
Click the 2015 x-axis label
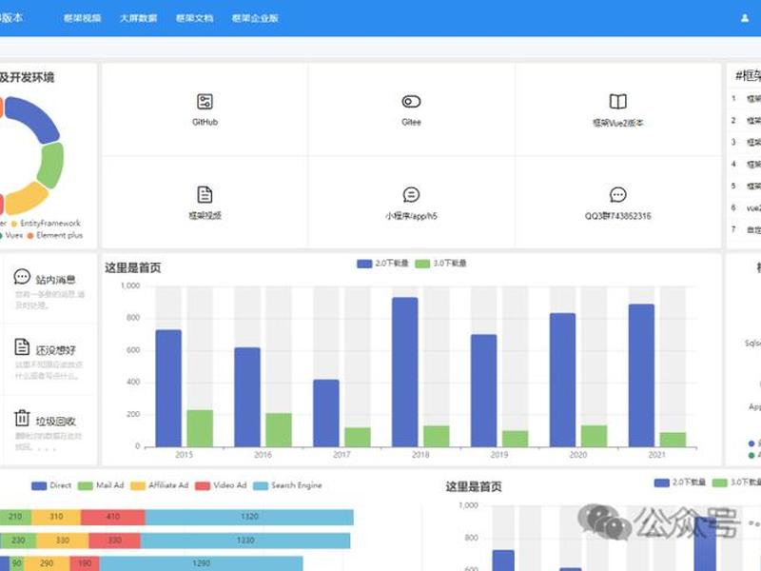click(184, 455)
